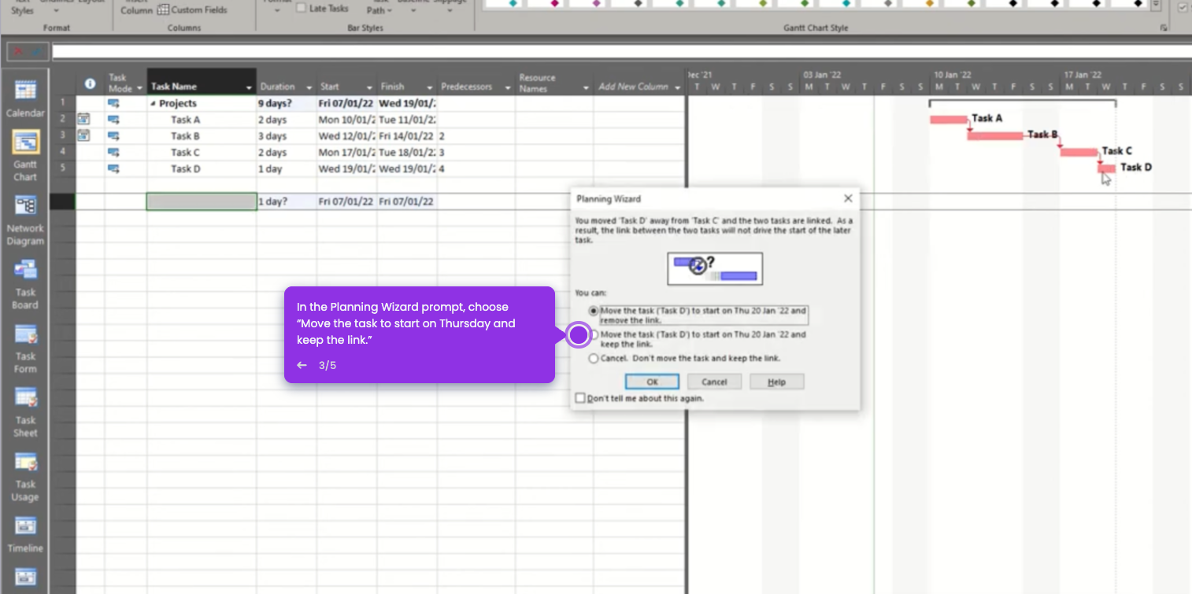
Task: Open the Resource Names column filter dropdown
Action: tap(585, 87)
